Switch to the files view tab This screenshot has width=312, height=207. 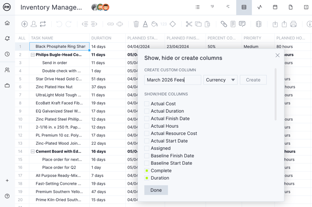tap(291, 7)
